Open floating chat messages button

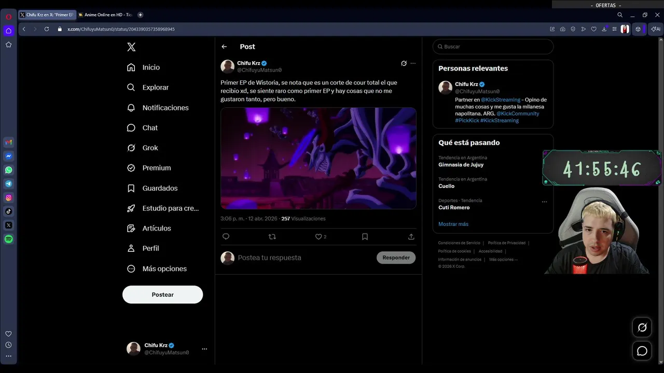point(642,351)
